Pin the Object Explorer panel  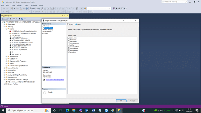tap(65, 16)
